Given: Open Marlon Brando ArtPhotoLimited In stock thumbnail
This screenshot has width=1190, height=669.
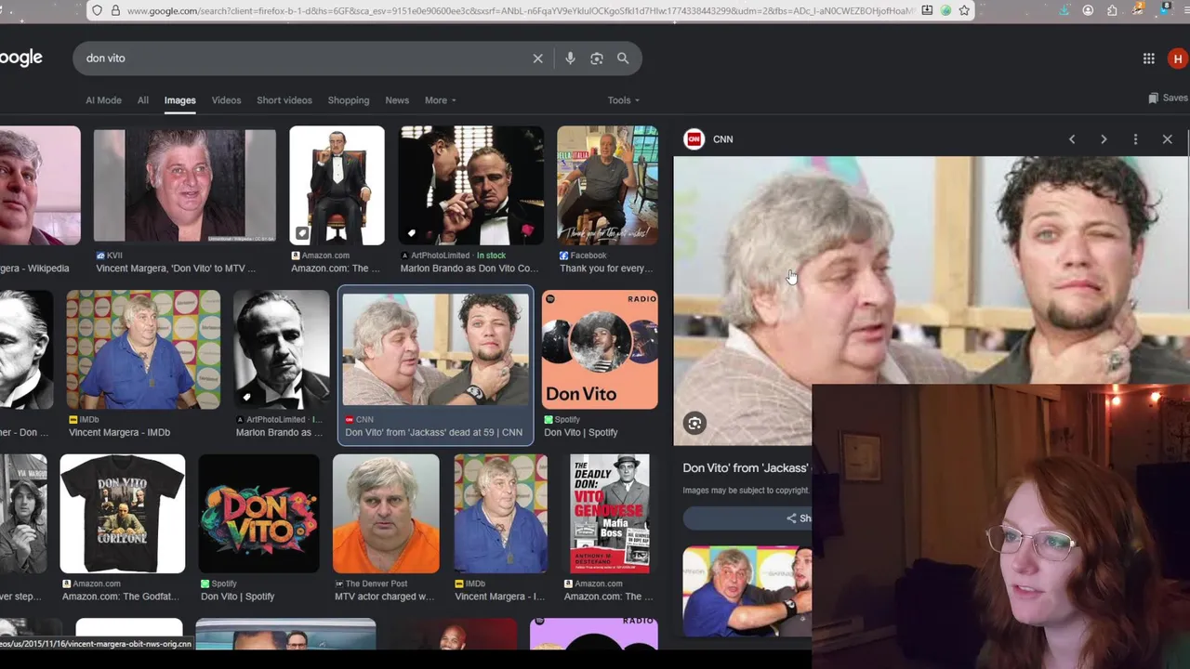Looking at the screenshot, I should tap(471, 185).
